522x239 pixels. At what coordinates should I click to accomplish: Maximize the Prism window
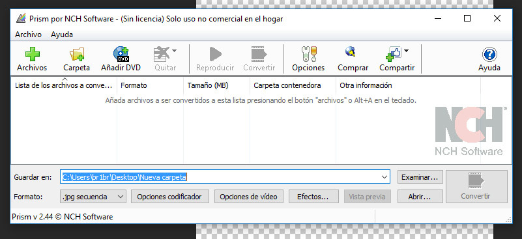tap(467, 19)
